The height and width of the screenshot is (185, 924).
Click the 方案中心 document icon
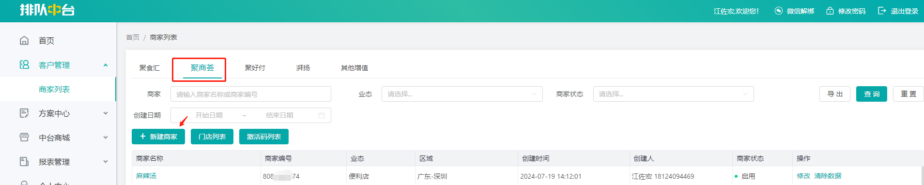coord(24,113)
